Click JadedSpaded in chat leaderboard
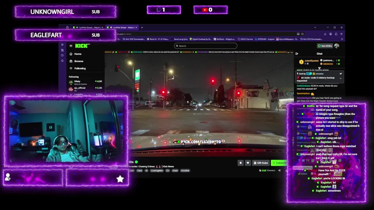This screenshot has height=210, width=374. tap(311, 61)
